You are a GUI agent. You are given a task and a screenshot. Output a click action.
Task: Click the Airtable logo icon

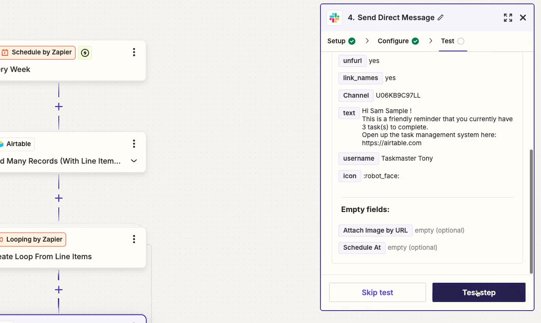click(2, 144)
